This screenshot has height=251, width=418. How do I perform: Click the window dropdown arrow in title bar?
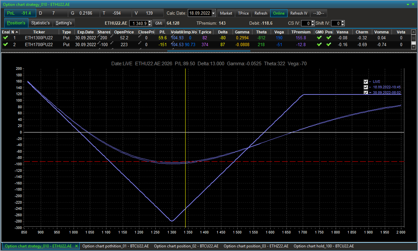(x=408, y=4)
